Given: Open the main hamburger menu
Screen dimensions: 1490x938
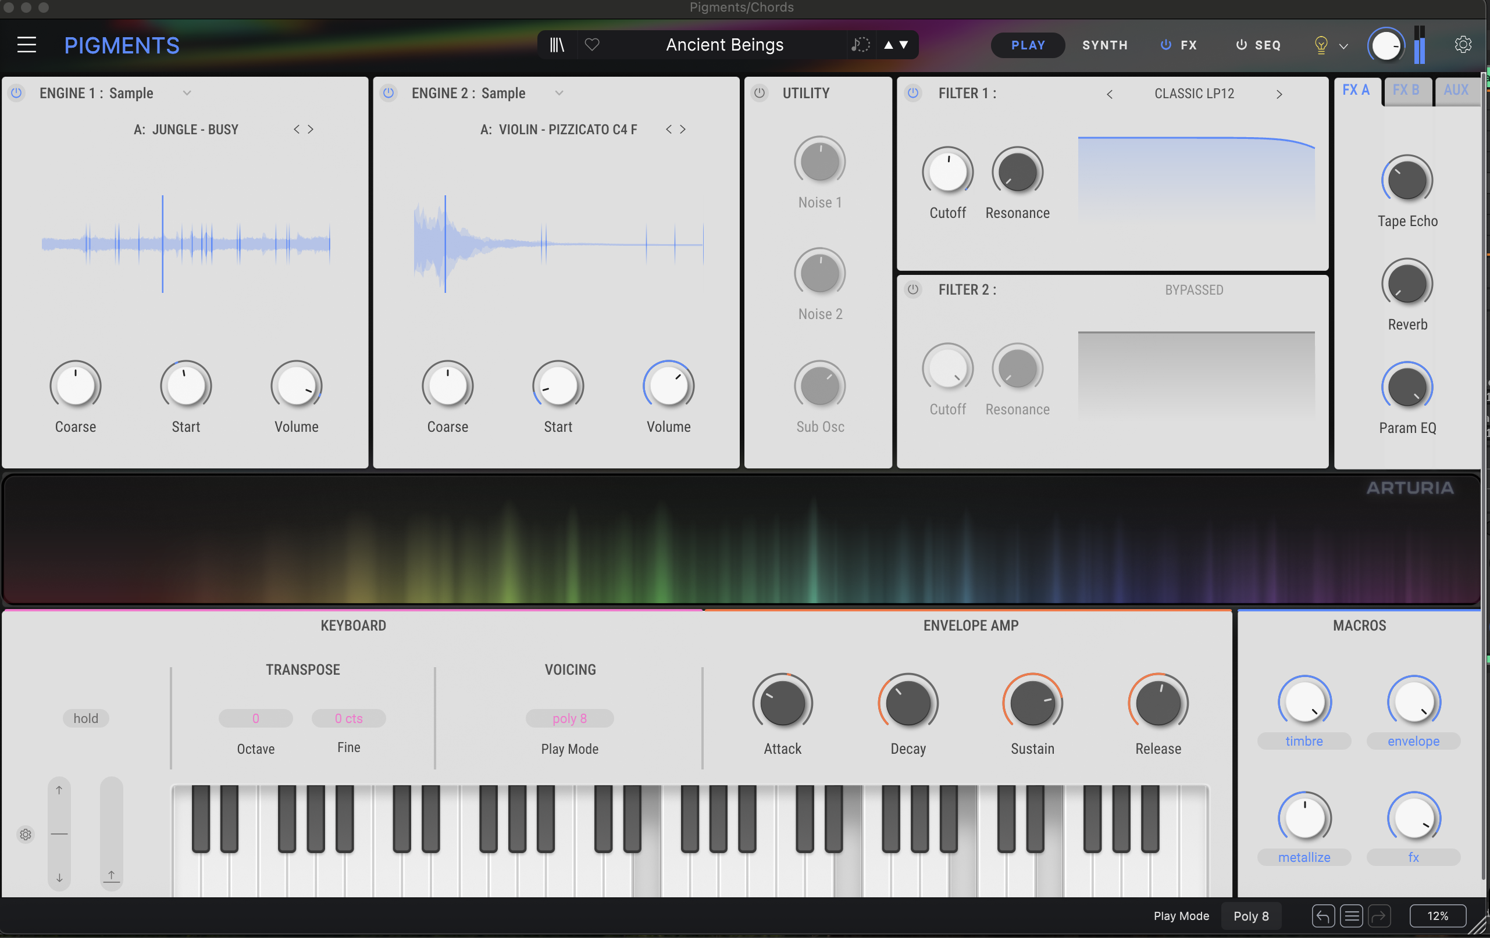Looking at the screenshot, I should [x=27, y=45].
